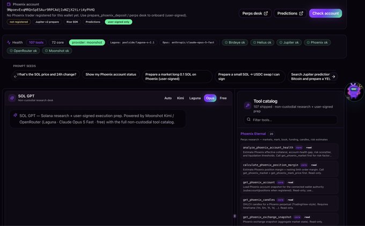Click the SOL GPT sparkle logo icon
This screenshot has height=226, width=365.
[12, 98]
